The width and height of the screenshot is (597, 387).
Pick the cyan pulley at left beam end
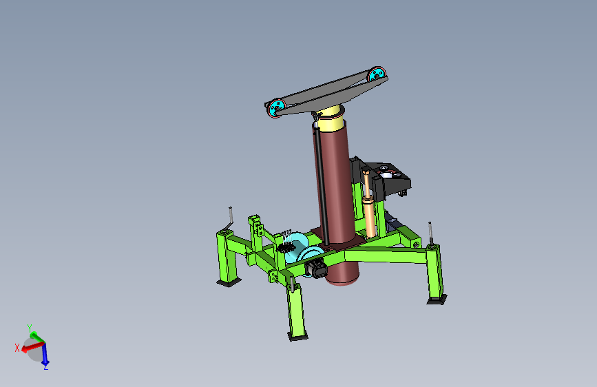[276, 108]
